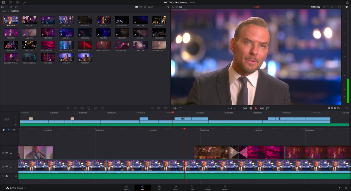Image resolution: width=351 pixels, height=191 pixels.
Task: Switch media pool to thumbnail grid view
Action: coord(137,7)
